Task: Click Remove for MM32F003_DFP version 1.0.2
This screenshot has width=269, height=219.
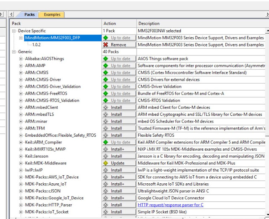Action: point(119,45)
